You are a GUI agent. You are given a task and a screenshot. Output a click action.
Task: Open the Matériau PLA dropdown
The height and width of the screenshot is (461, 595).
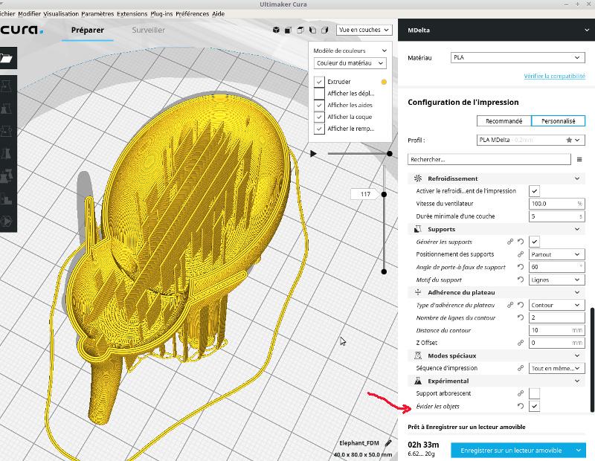tap(518, 57)
